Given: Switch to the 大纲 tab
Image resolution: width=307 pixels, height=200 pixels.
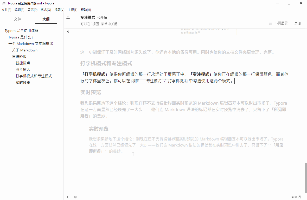Looking at the screenshot, I should tap(46, 19).
